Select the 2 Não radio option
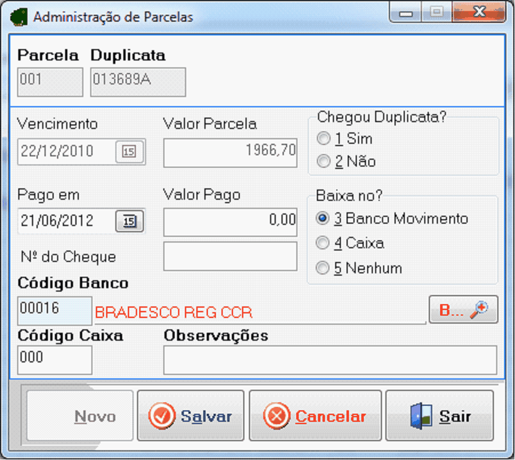 click(324, 162)
